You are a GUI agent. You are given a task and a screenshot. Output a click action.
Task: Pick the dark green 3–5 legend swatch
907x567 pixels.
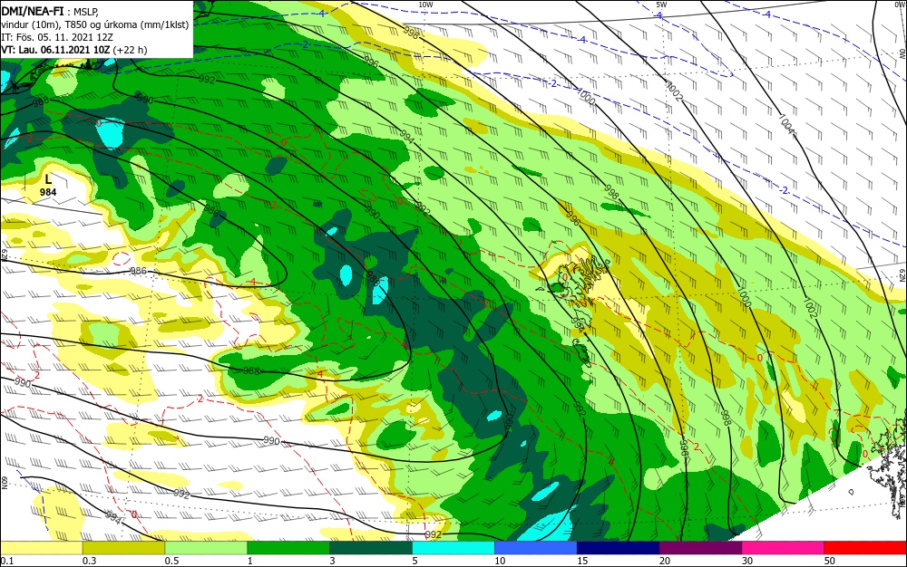coord(371,548)
